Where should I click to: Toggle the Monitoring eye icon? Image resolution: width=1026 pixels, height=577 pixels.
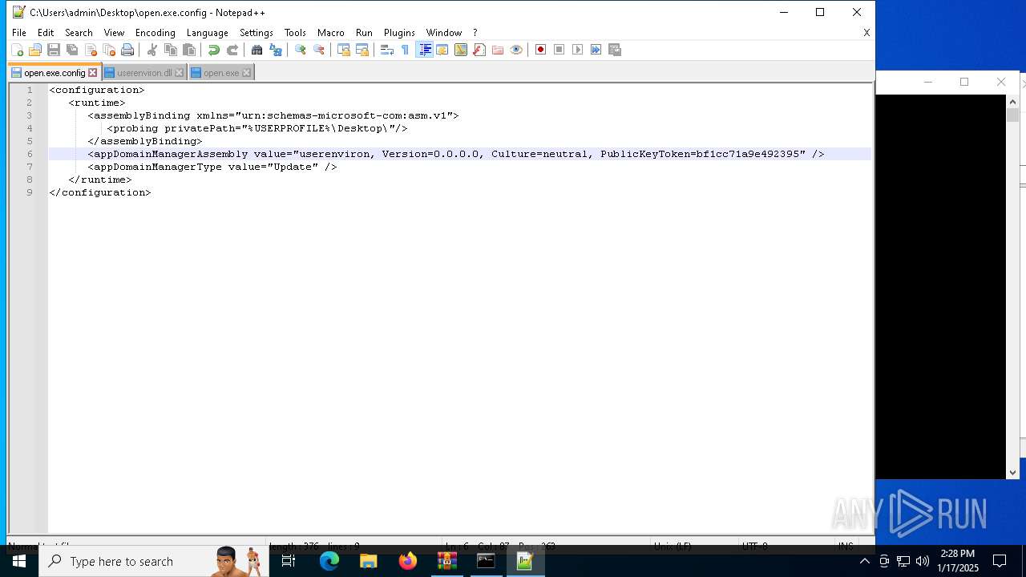coord(516,50)
